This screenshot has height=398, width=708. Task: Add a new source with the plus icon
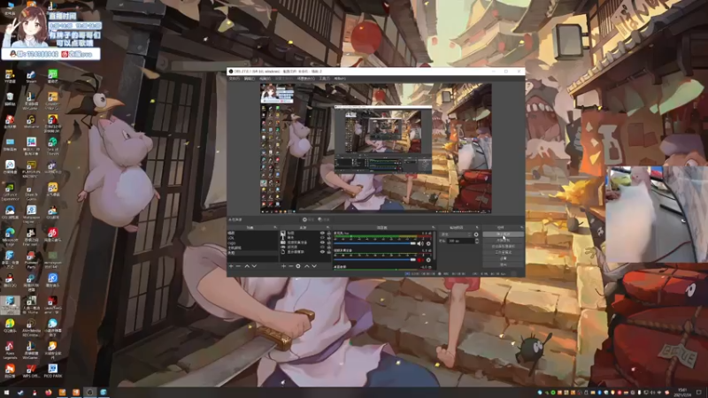click(283, 266)
